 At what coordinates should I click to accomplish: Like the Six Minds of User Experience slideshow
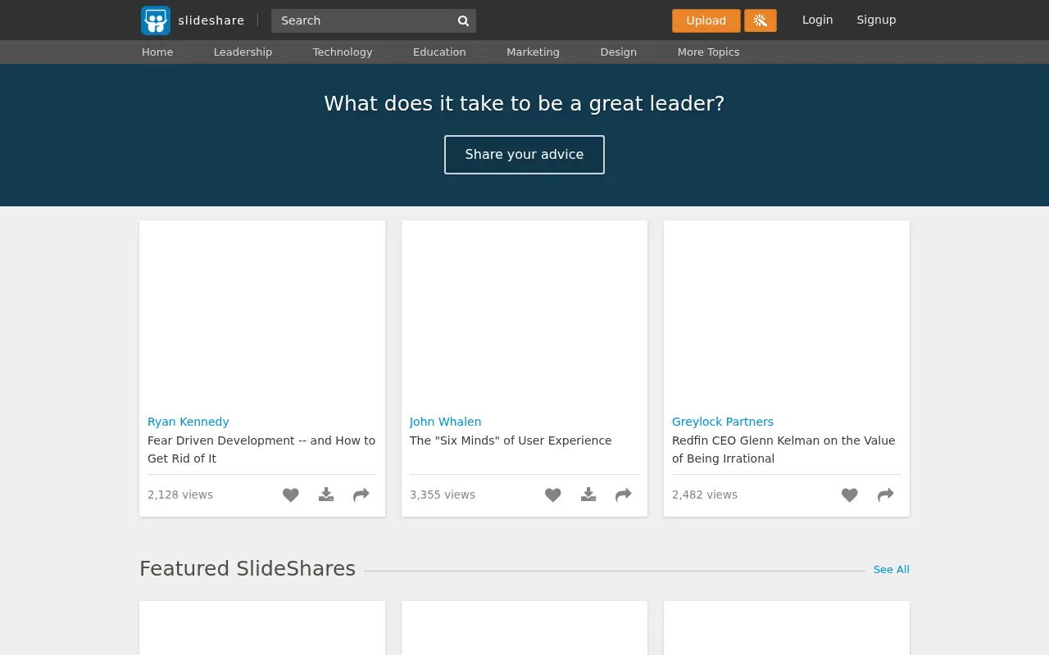553,495
